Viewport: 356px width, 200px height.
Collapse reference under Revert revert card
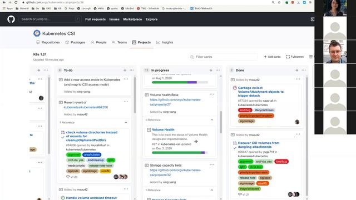click(126, 122)
